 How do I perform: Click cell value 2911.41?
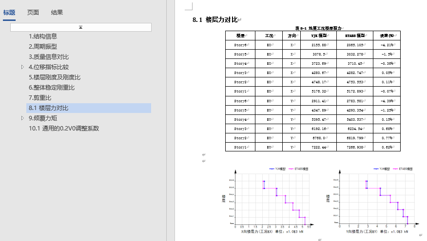tap(319, 101)
